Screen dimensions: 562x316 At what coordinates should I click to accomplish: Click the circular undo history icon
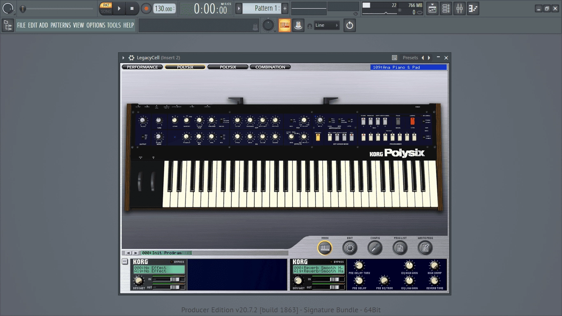(x=349, y=26)
